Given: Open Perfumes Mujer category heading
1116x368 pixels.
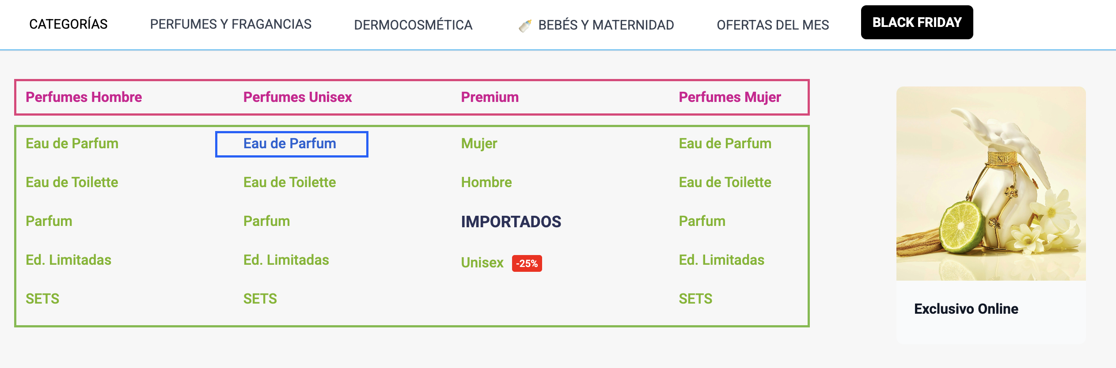Looking at the screenshot, I should tap(729, 97).
